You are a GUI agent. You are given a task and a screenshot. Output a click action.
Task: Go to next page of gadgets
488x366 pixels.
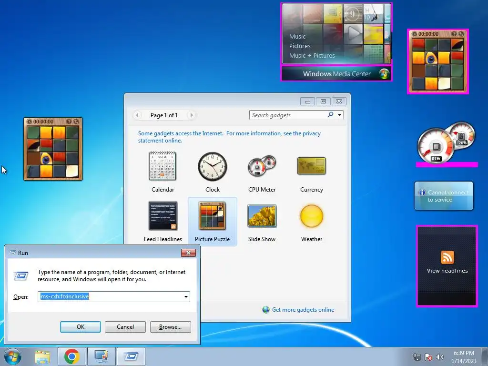(192, 115)
